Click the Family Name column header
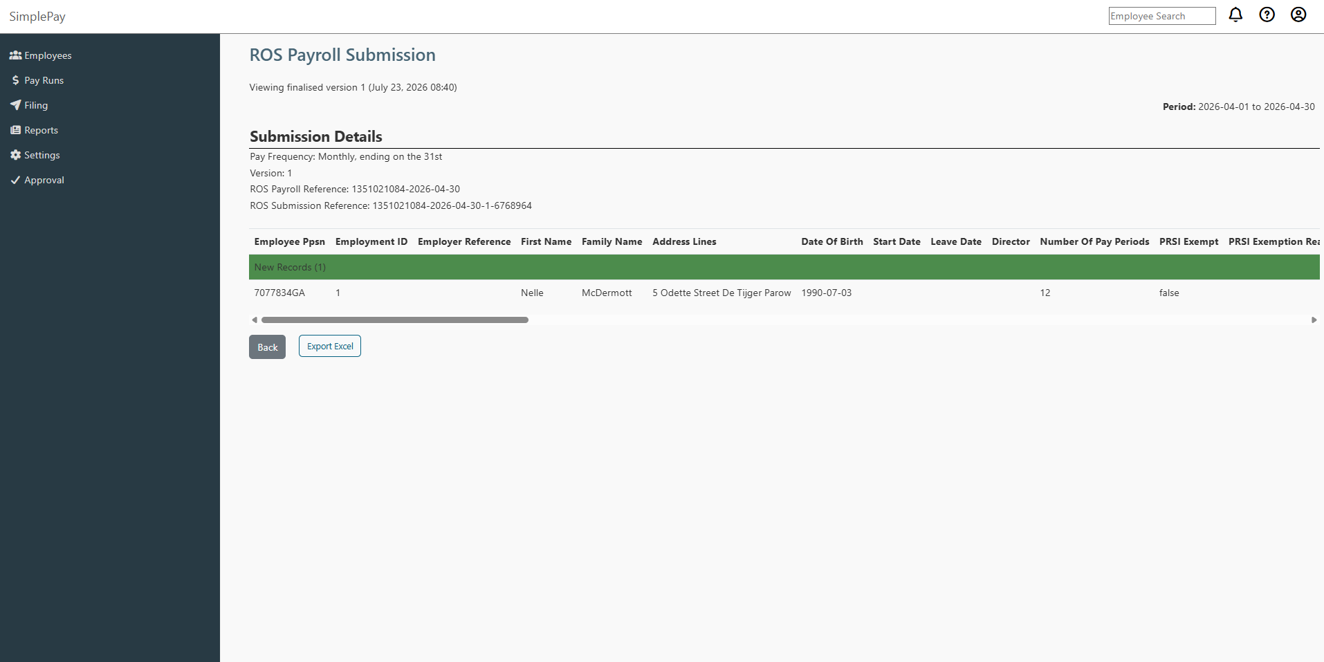1324x662 pixels. coord(612,241)
